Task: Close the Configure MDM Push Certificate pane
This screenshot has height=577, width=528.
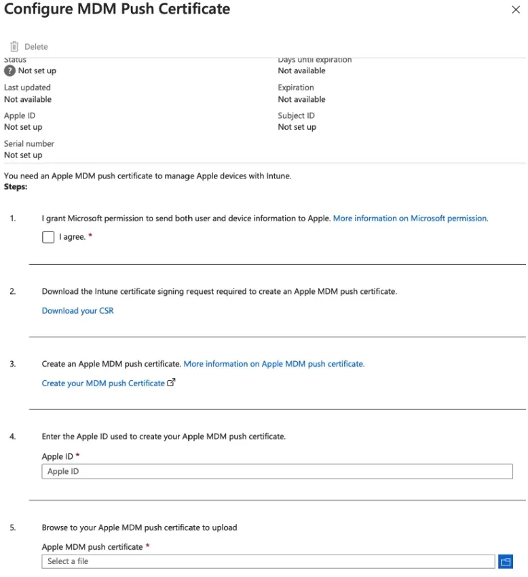Action: (515, 10)
